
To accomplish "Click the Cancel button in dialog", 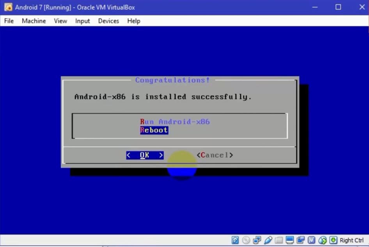I will point(215,155).
